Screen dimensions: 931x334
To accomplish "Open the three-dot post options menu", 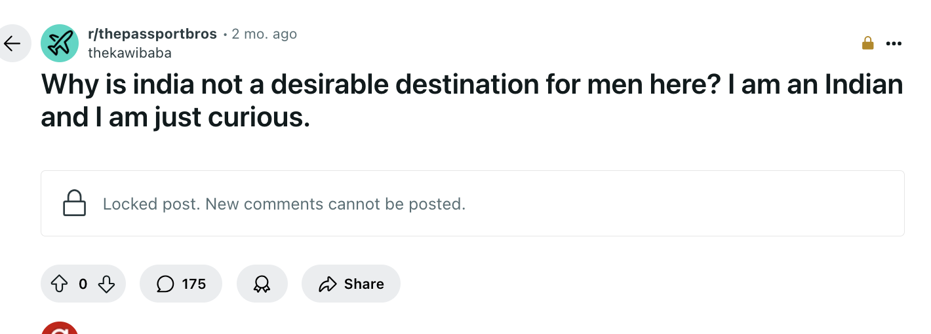I will pos(894,44).
